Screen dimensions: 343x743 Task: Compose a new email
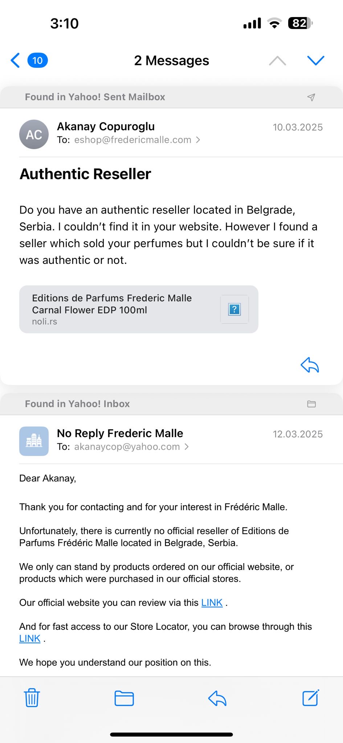[x=311, y=698]
